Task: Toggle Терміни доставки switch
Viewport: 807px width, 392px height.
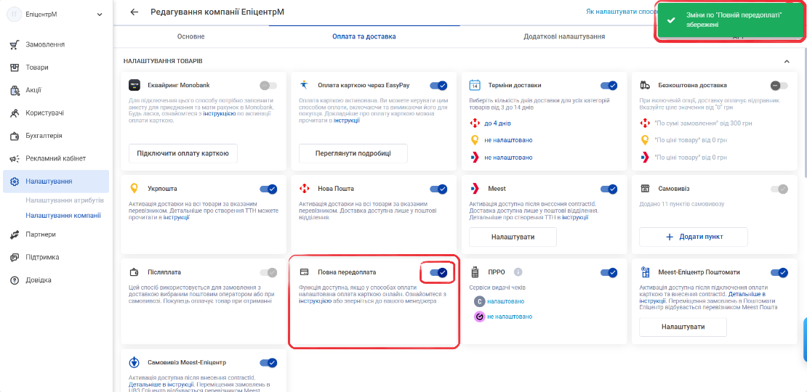Action: tap(609, 85)
